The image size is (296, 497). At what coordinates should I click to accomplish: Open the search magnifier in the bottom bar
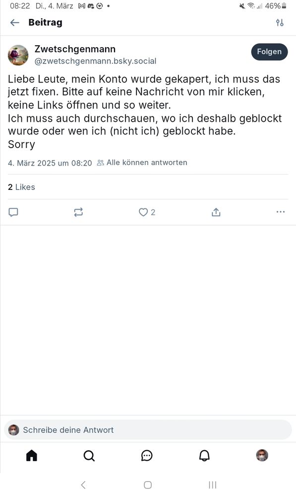[89, 455]
